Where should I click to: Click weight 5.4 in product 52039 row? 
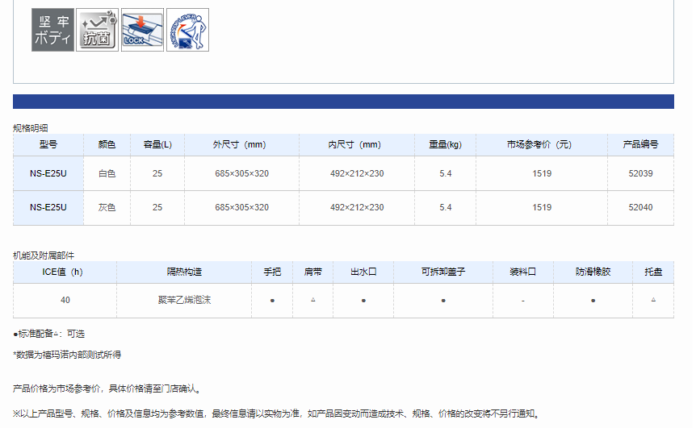[445, 173]
